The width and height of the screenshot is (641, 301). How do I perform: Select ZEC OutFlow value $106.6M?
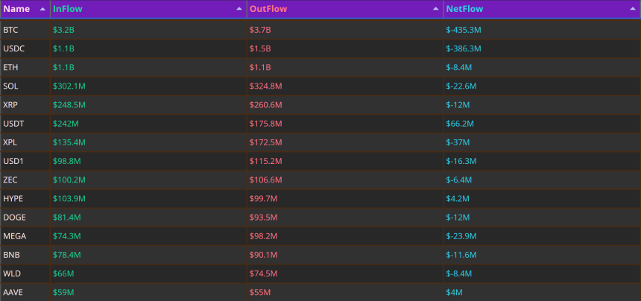click(x=266, y=180)
